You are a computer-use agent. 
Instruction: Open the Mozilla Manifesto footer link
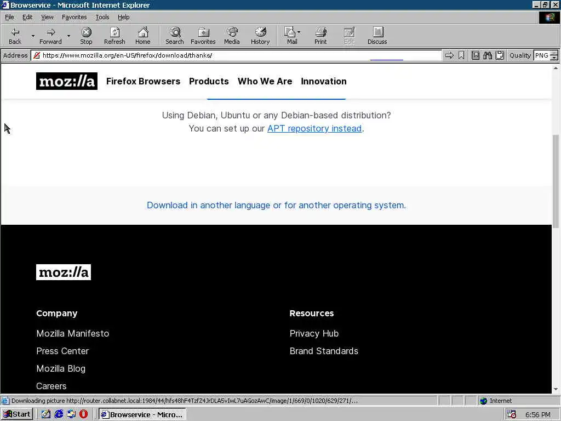click(73, 333)
